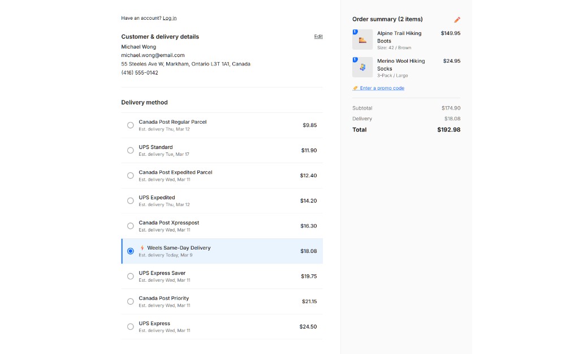Select the UPS Standard shipping option
This screenshot has width=579, height=354.
[130, 150]
